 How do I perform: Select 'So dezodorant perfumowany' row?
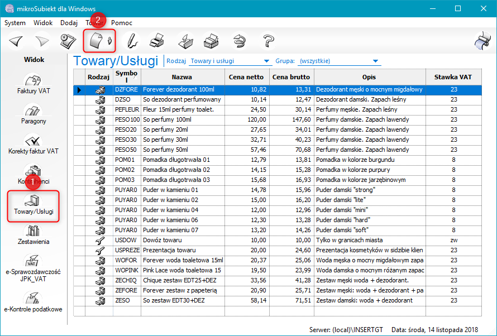point(278,100)
